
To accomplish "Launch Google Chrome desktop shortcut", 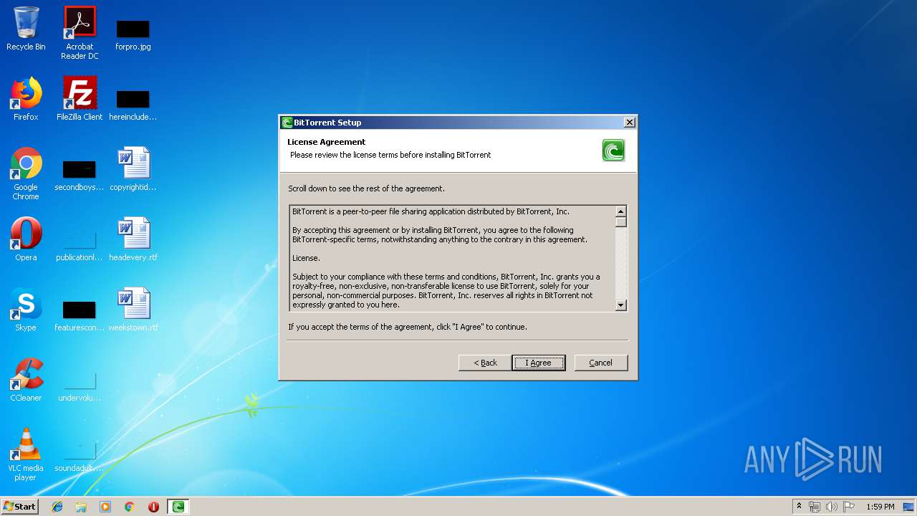I will (26, 173).
